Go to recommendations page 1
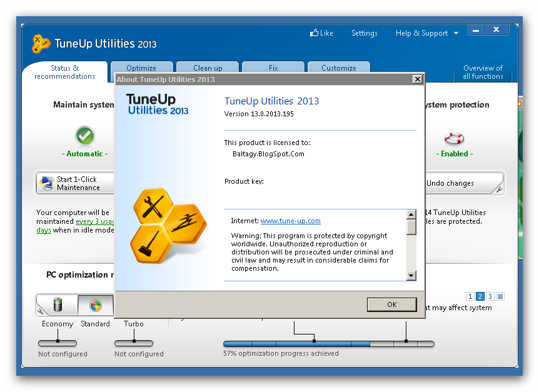 (x=470, y=296)
